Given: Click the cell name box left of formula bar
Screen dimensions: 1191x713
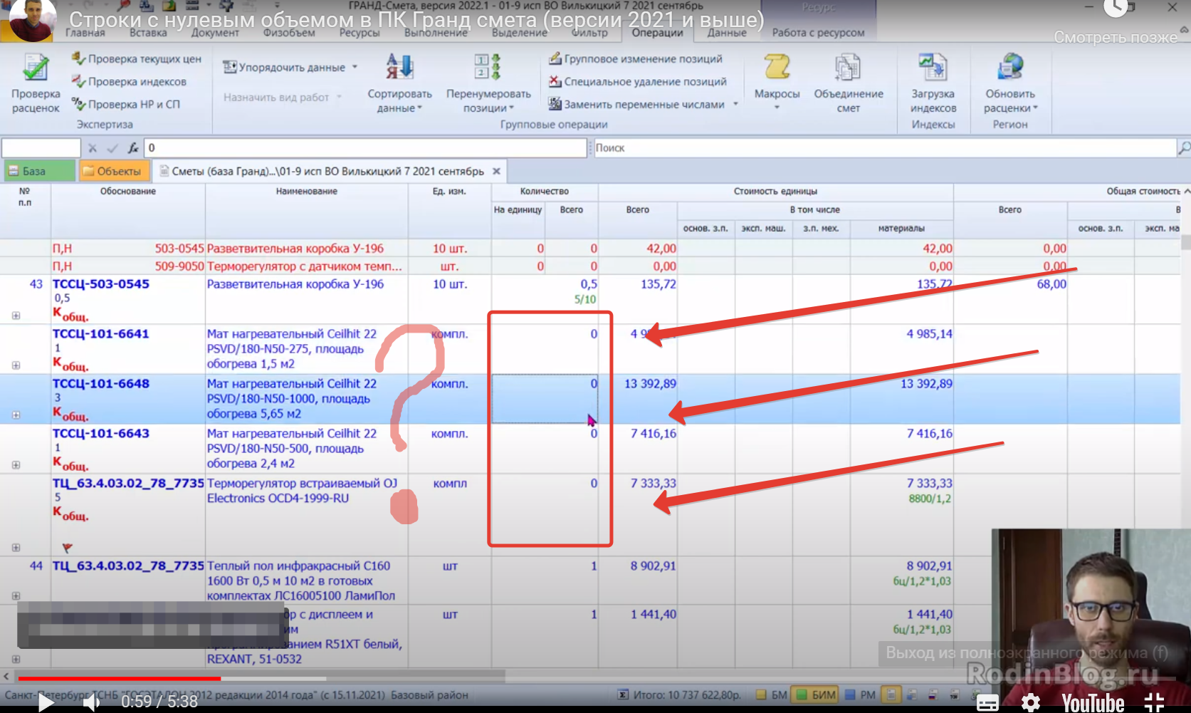Looking at the screenshot, I should pos(41,148).
